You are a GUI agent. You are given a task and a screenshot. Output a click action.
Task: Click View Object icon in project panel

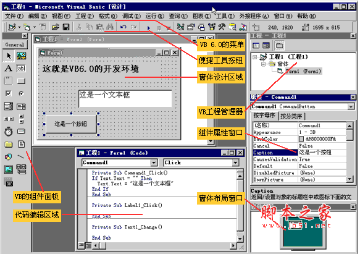tap(266, 46)
